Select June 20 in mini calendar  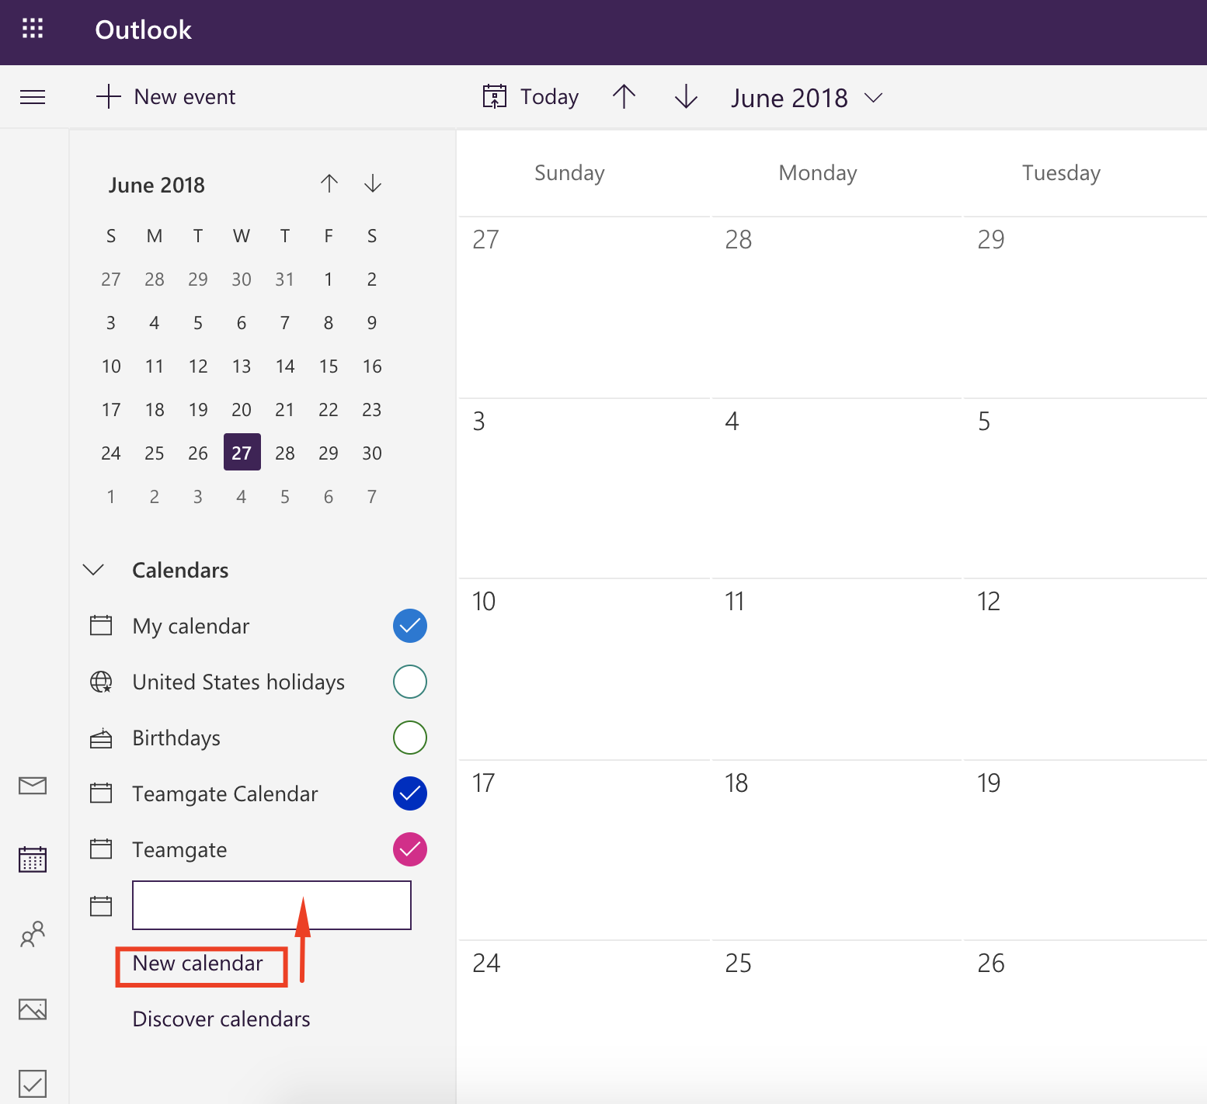pyautogui.click(x=242, y=410)
